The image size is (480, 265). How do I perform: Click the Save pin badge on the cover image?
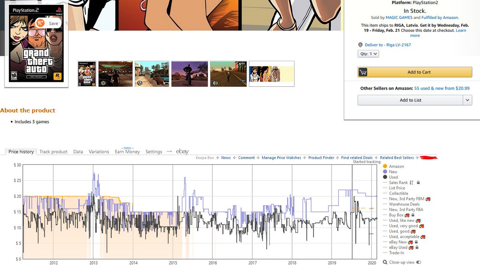tap(48, 23)
